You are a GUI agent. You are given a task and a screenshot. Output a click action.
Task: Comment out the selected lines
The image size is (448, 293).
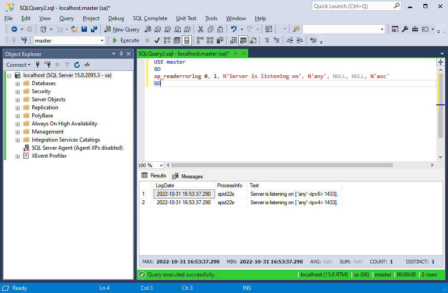267,40
